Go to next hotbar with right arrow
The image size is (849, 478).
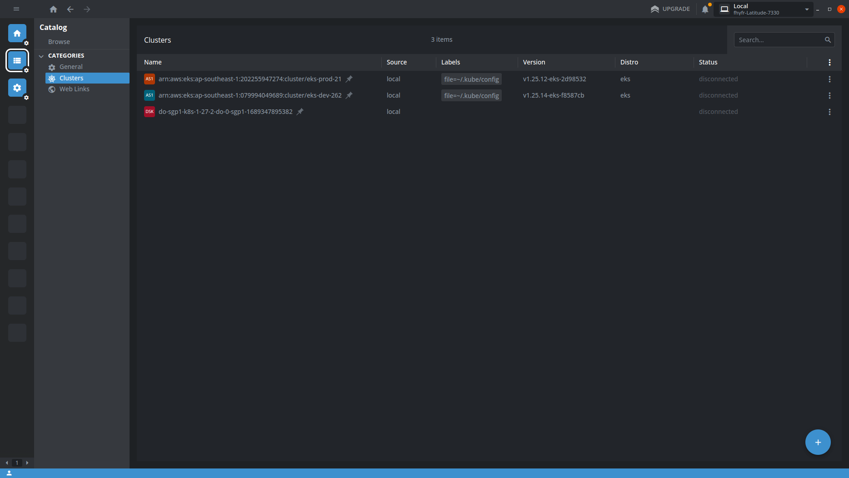[x=27, y=463]
